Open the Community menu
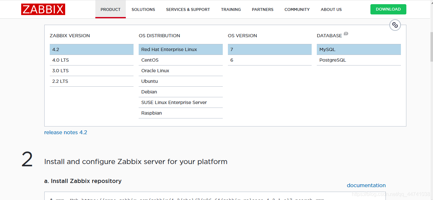Viewport: 433px width, 200px height. pyautogui.click(x=297, y=9)
